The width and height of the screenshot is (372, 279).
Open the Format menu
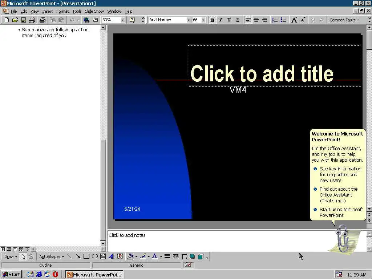(62, 11)
